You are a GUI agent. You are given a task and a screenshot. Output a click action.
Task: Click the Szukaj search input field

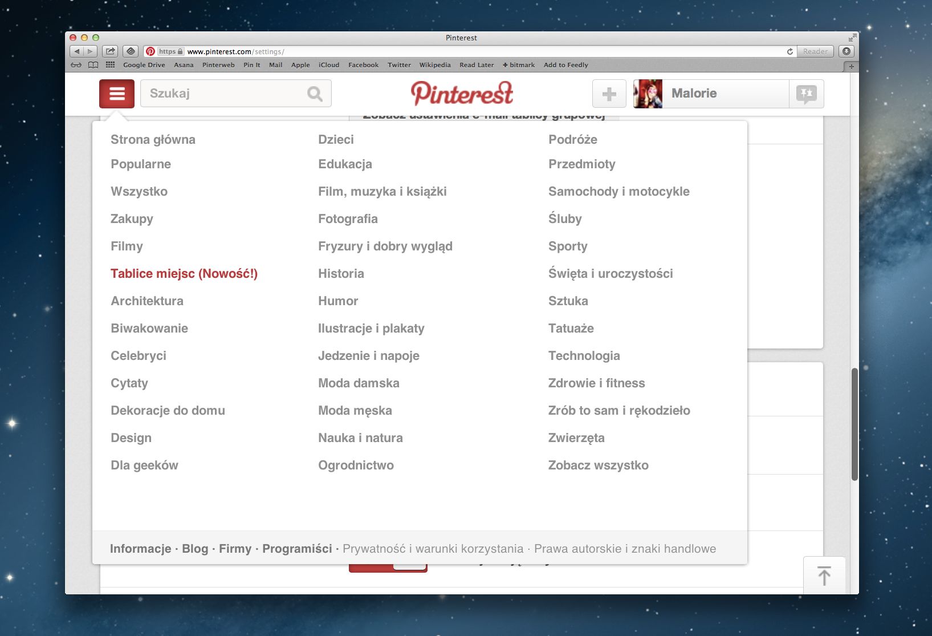pyautogui.click(x=235, y=94)
